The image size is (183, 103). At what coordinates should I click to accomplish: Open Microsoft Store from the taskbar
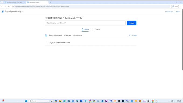pyautogui.click(x=69, y=101)
